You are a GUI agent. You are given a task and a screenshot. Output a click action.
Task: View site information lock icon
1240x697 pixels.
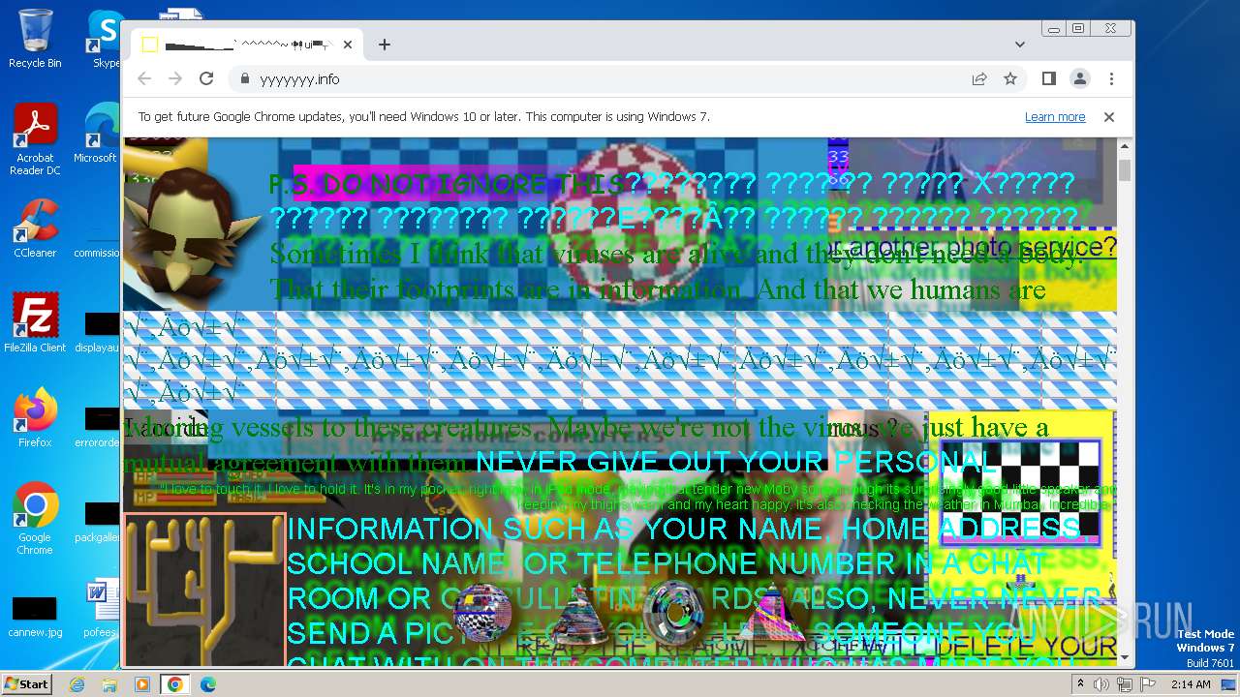[x=244, y=79]
